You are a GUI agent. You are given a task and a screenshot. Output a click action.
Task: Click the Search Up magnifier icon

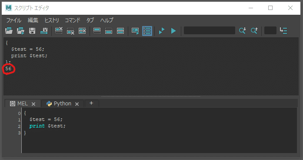pos(254,31)
